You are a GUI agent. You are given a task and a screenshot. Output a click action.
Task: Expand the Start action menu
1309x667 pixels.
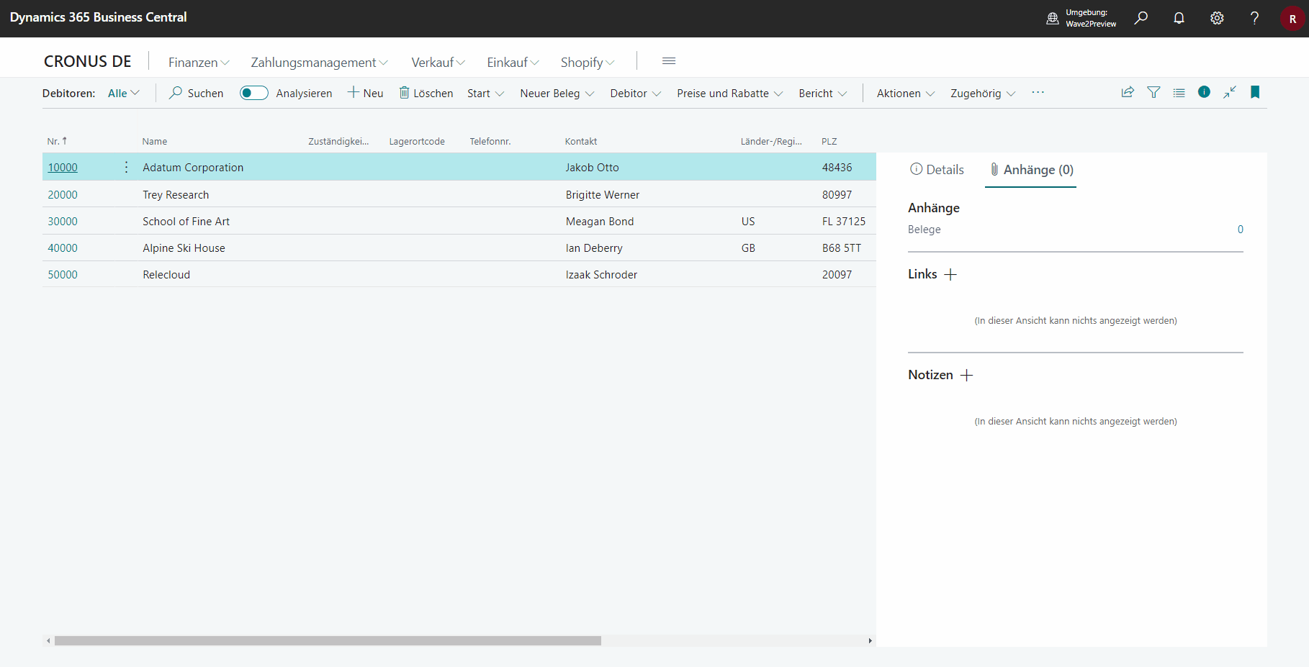485,93
